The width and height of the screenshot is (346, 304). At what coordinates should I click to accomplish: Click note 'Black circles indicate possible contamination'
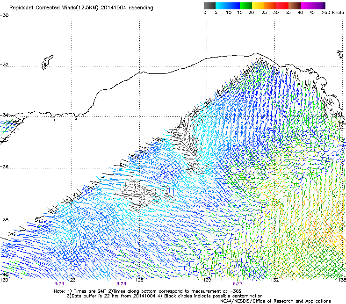(213, 296)
